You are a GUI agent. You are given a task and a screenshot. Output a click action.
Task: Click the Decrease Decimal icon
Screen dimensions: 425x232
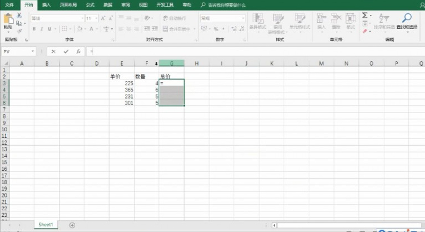point(242,29)
